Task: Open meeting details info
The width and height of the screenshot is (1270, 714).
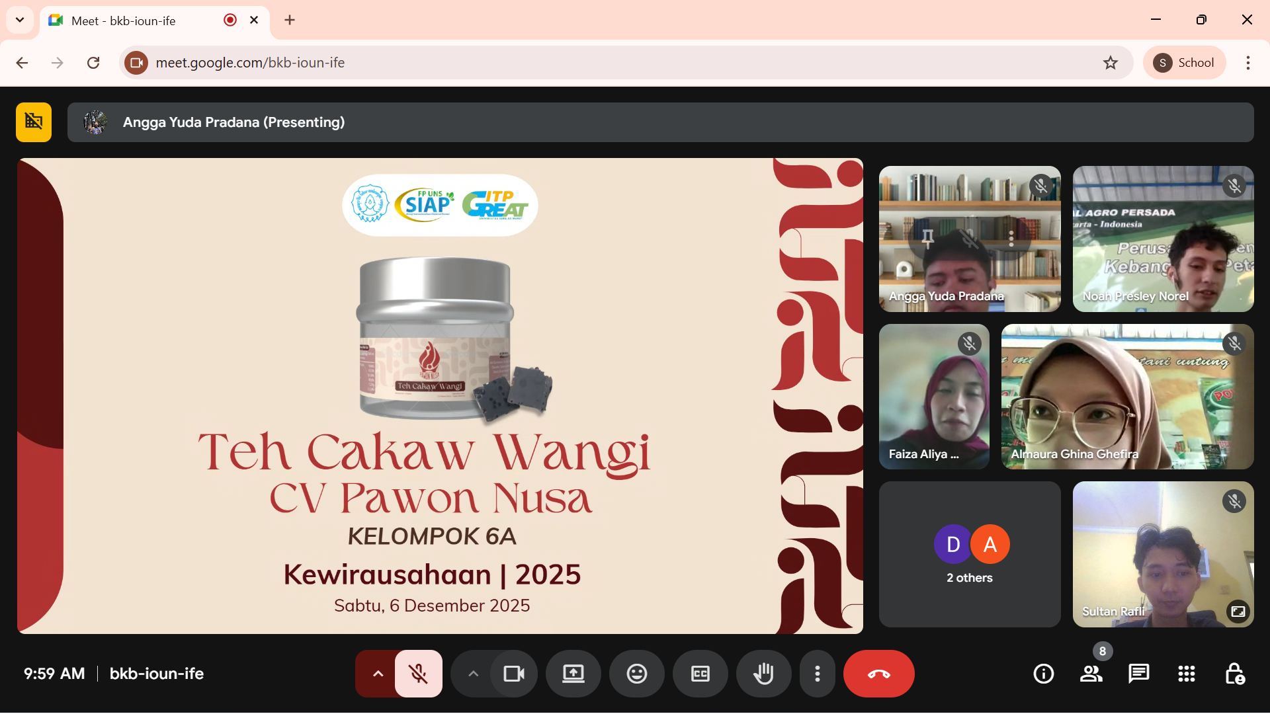Action: (x=1044, y=674)
